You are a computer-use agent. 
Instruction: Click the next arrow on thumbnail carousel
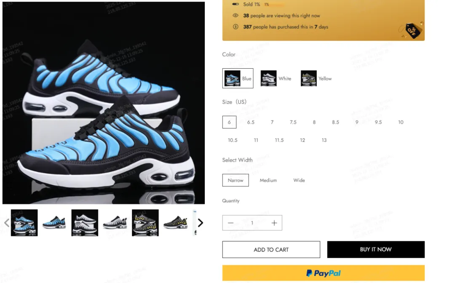[200, 223]
